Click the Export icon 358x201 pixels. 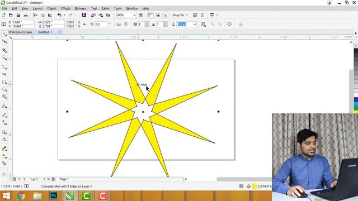point(101,15)
